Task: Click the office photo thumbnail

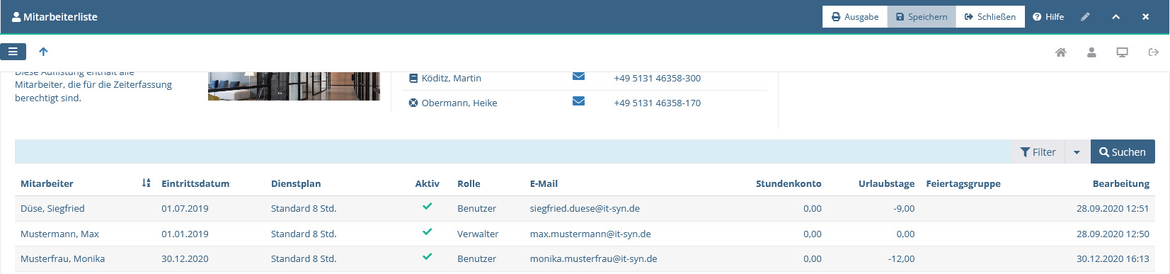Action: (x=294, y=86)
